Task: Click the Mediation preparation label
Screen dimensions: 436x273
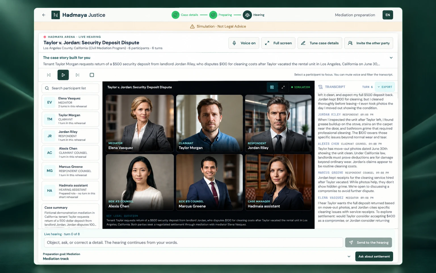Action: (x=355, y=15)
